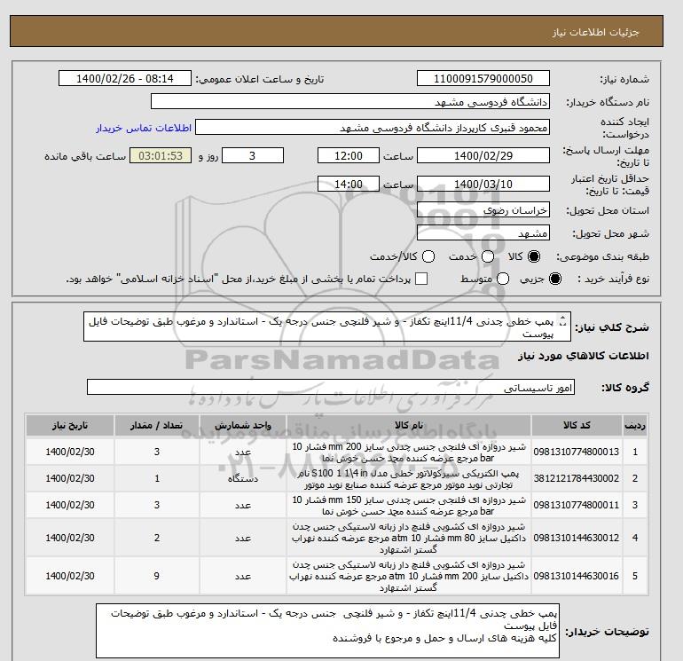This screenshot has height=661, width=683.
Task: Click the 80 mm ductile gate valve name
Action: (409, 539)
